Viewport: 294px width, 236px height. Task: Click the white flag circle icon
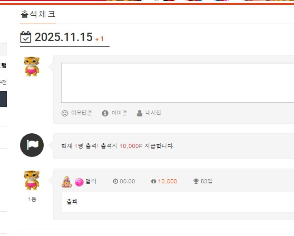point(32,145)
